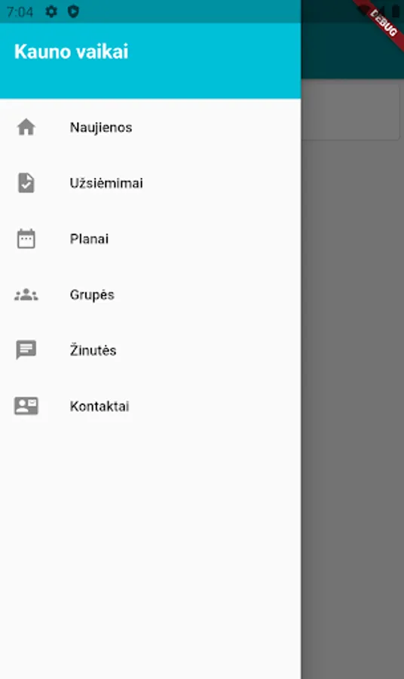Click the Kauno vaikai drawer header

pyautogui.click(x=150, y=60)
